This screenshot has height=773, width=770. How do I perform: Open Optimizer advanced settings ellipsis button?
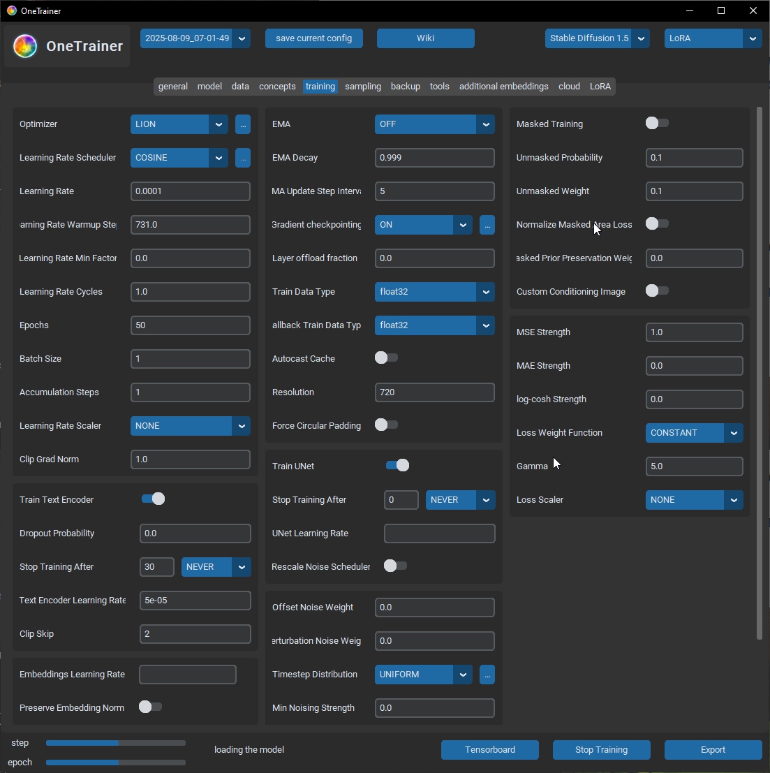[242, 124]
